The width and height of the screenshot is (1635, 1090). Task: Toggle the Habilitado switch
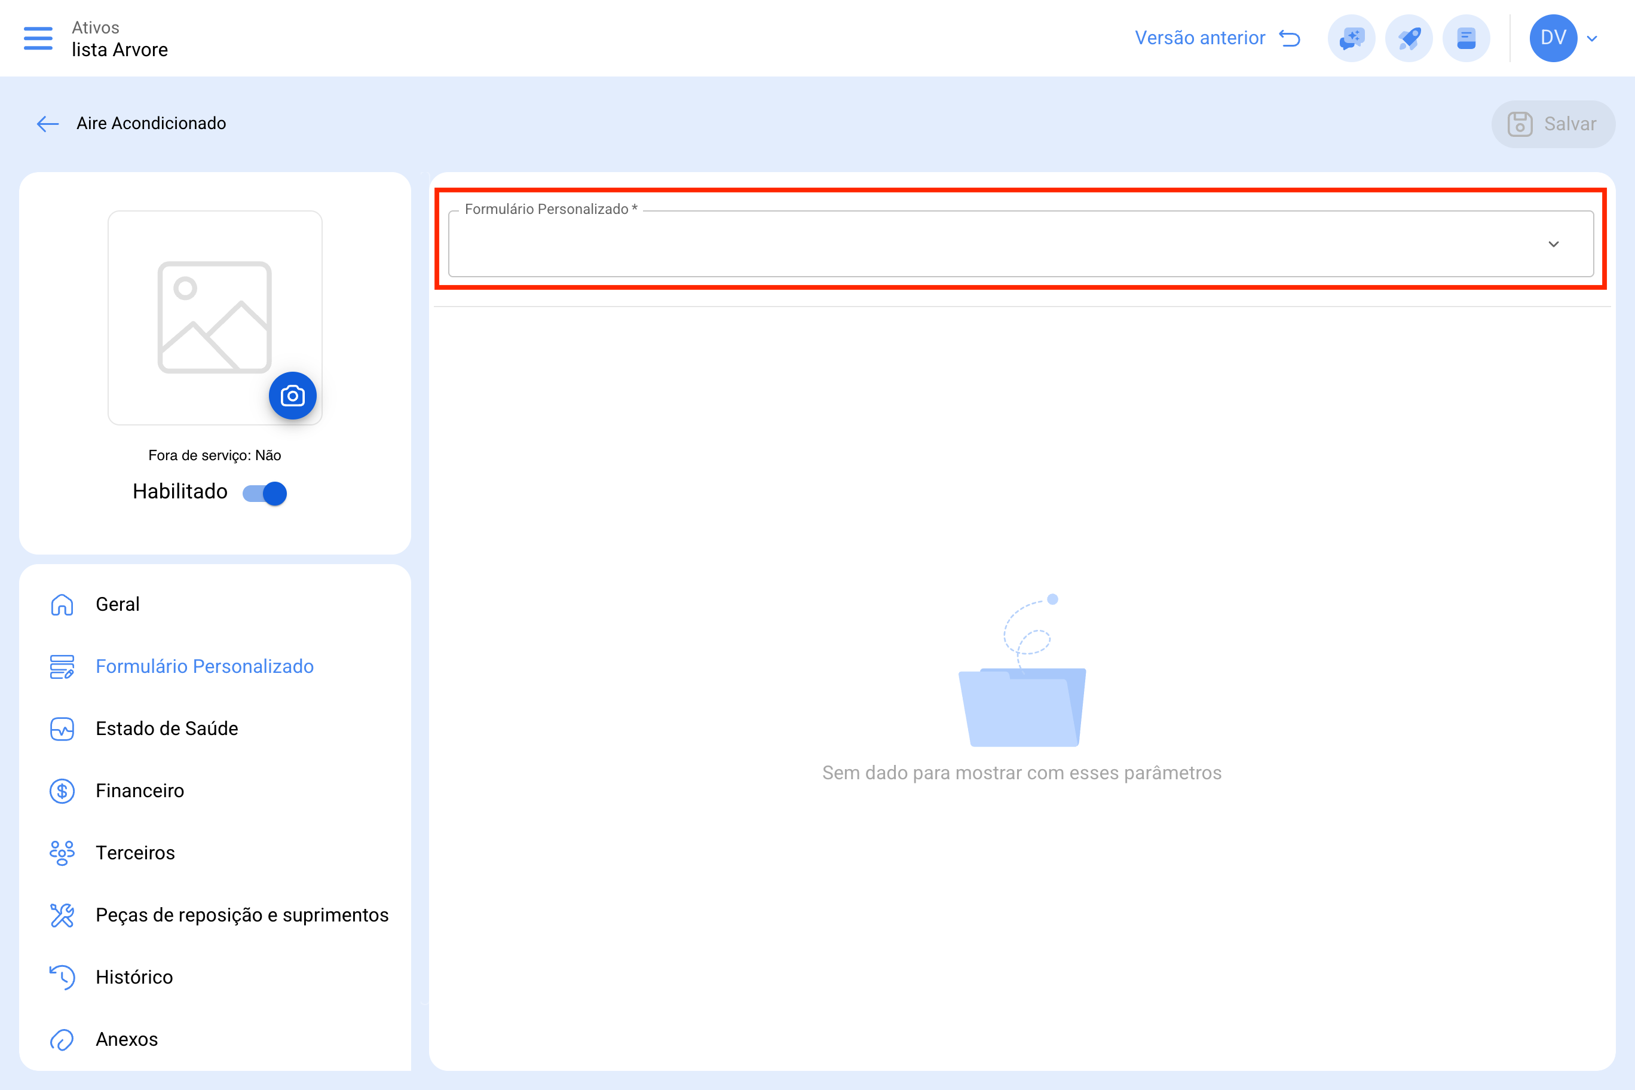coord(265,493)
